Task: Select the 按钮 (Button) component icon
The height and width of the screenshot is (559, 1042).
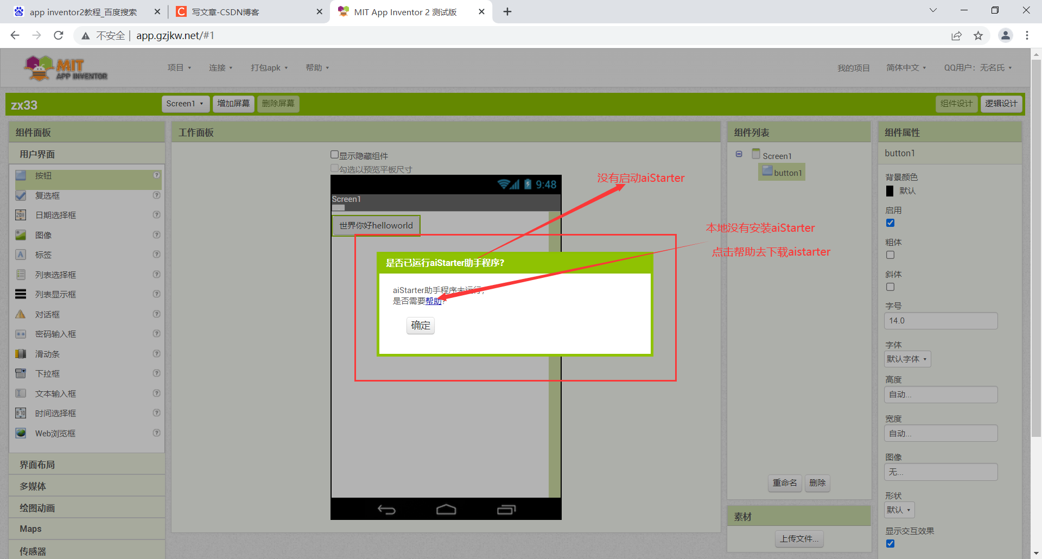Action: [21, 175]
